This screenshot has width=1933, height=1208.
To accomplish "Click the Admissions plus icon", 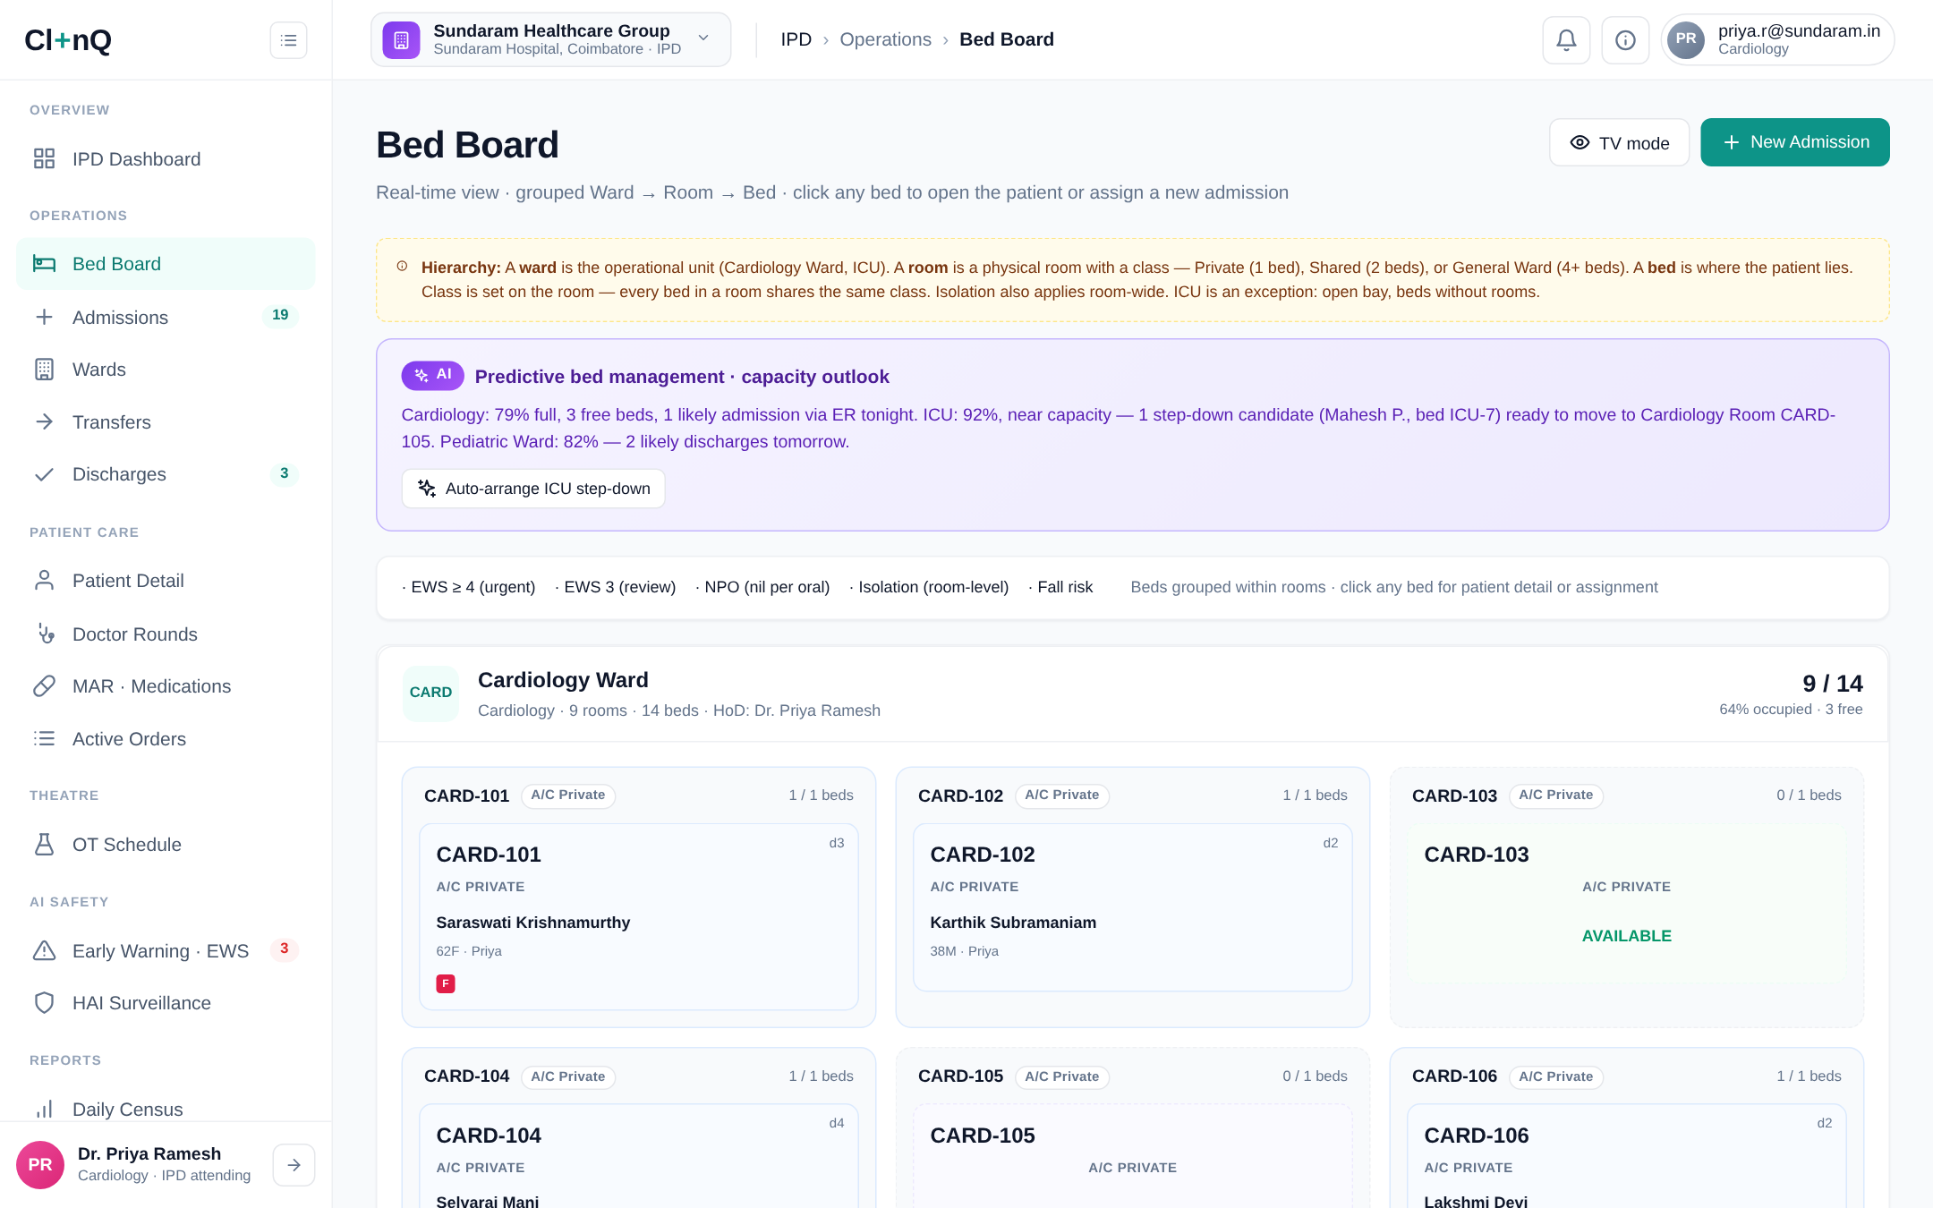I will (x=44, y=317).
